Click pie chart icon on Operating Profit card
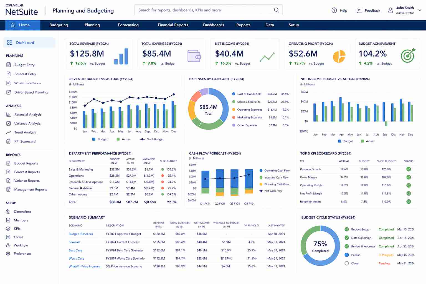Screen dimensions: 426x284 339,56
